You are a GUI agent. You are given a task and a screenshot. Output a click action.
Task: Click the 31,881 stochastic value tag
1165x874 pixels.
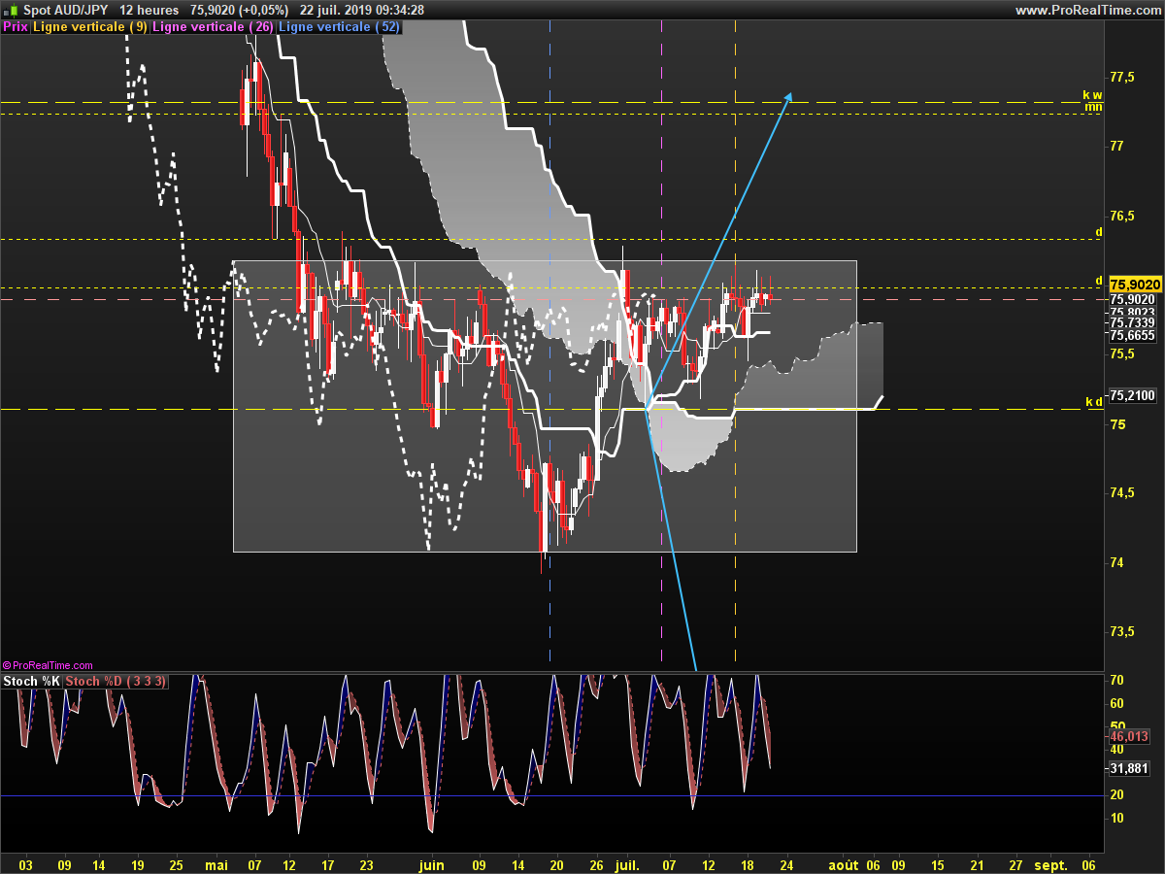[1129, 769]
